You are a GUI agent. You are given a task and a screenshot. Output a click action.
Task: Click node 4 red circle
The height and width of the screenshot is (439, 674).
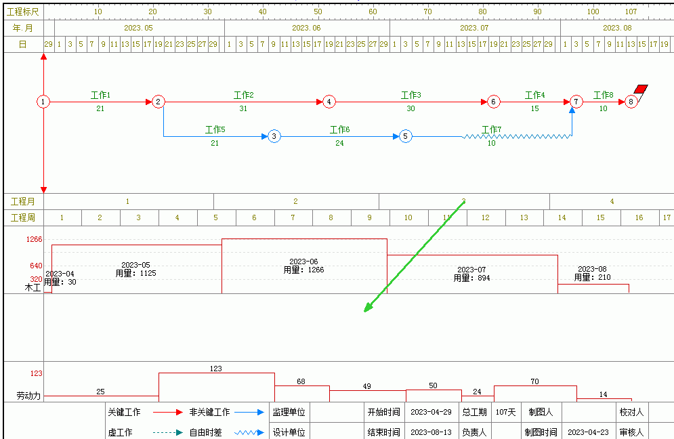click(x=329, y=102)
